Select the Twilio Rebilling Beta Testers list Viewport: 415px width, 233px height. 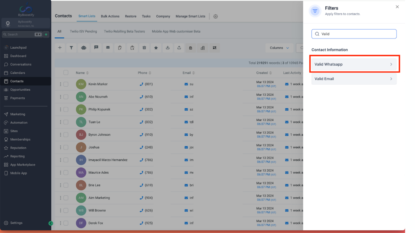pyautogui.click(x=124, y=31)
